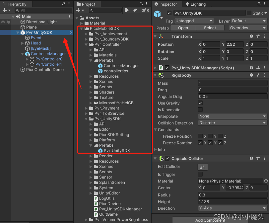Open Hierarchy create plus menu
Image resolution: width=269 pixels, height=223 pixels.
click(x=6, y=10)
